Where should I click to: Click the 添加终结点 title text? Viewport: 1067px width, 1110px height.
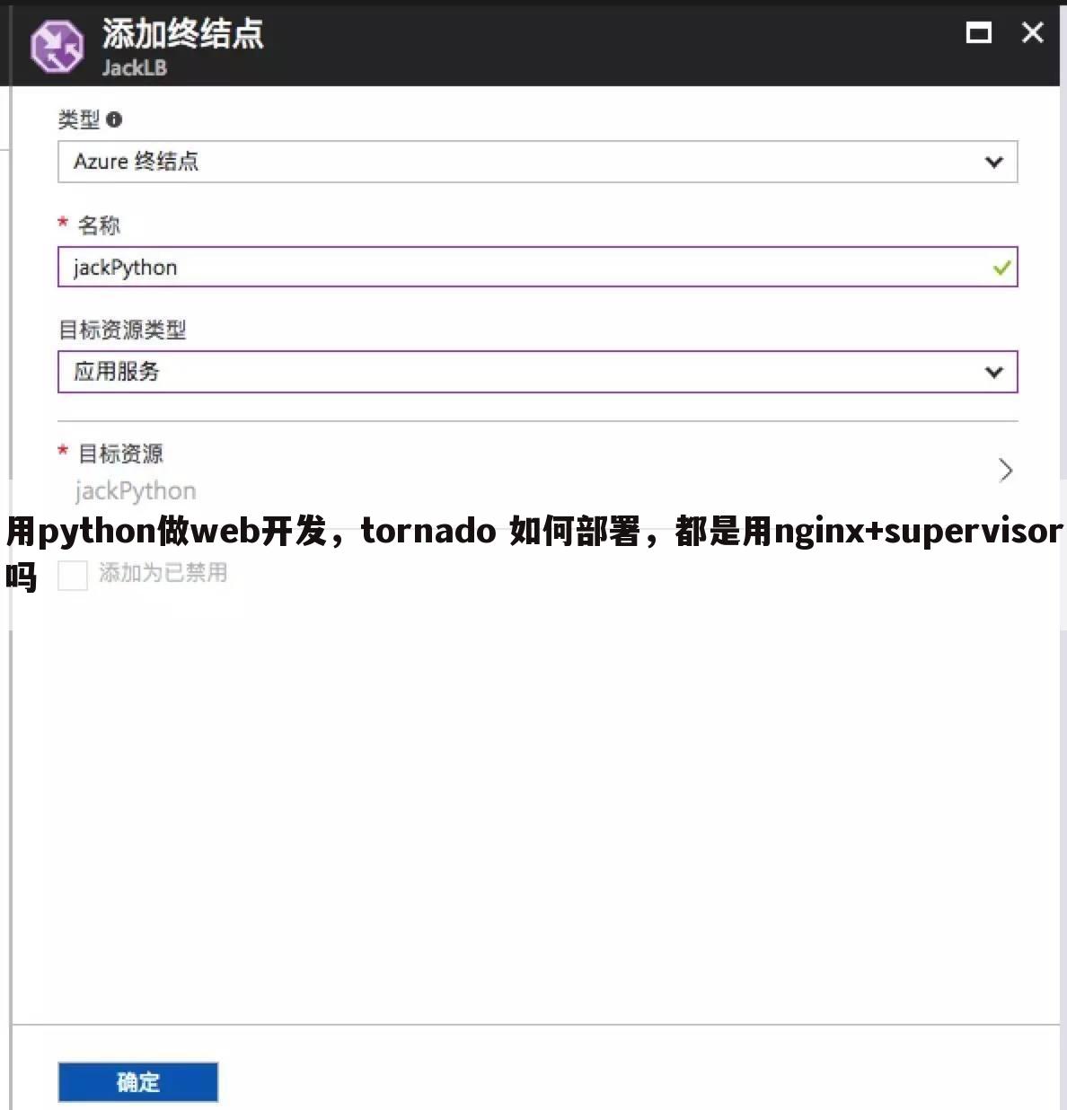[x=182, y=33]
